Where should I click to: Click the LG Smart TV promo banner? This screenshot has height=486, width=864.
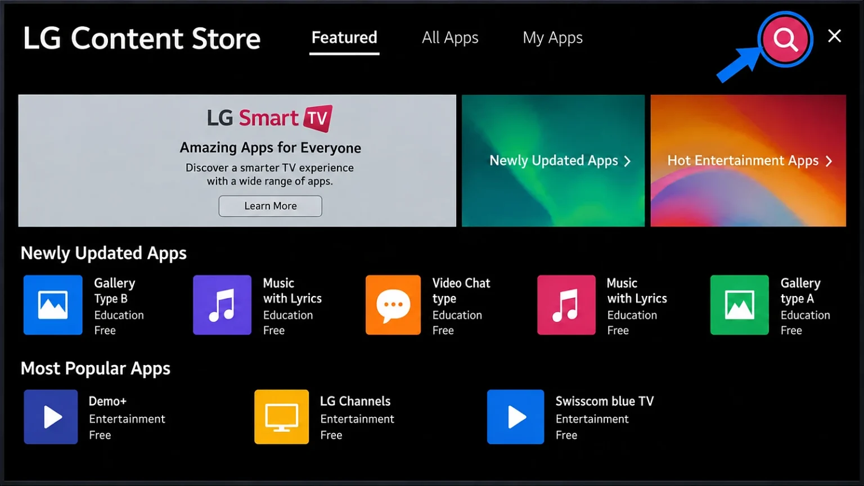(237, 161)
